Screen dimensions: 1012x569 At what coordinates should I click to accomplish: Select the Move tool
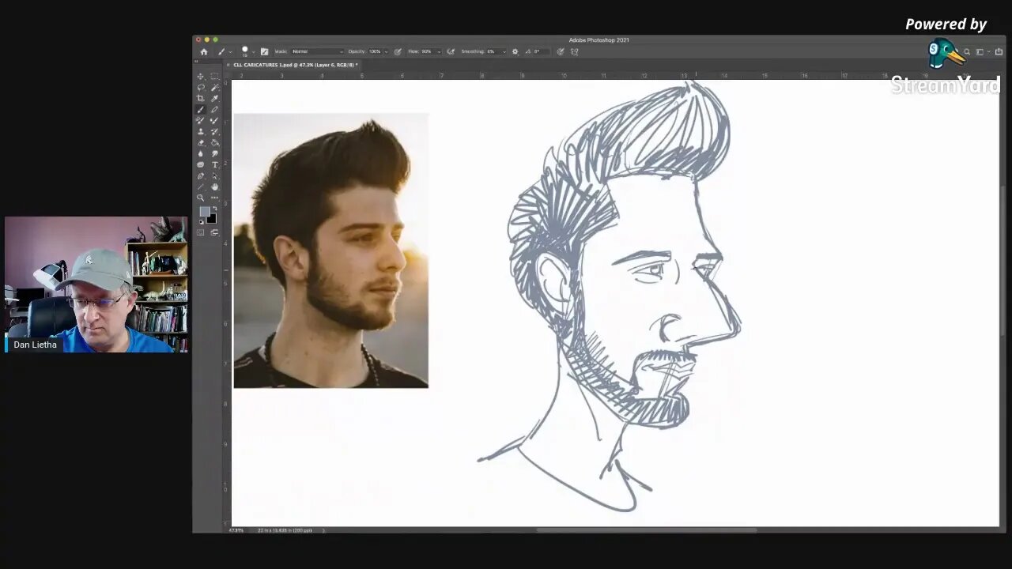[x=200, y=77]
